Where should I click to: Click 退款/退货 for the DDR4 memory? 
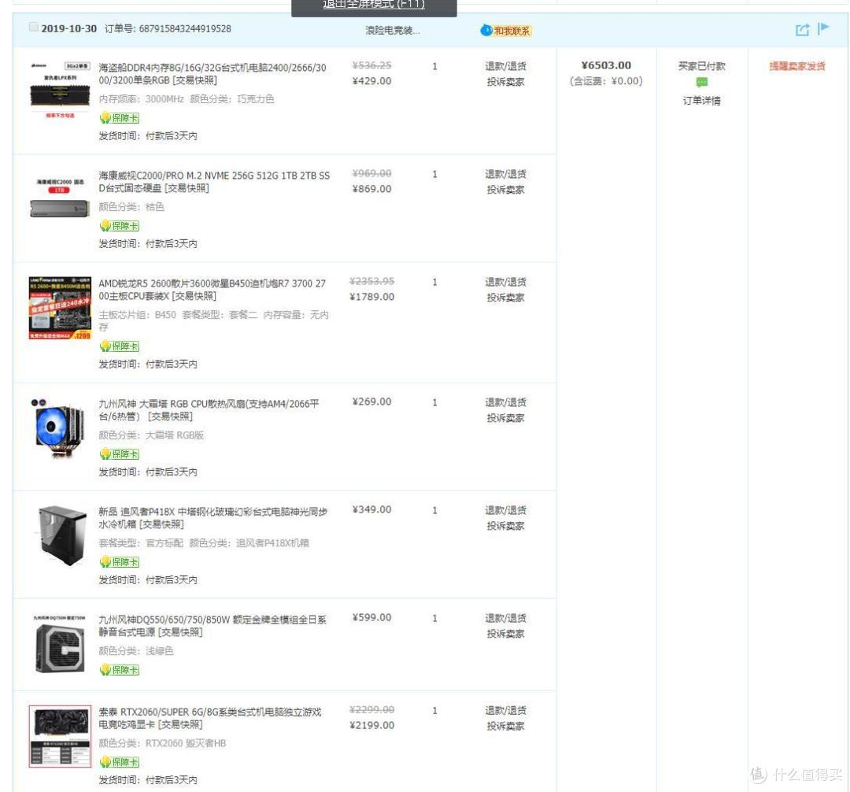pos(505,66)
